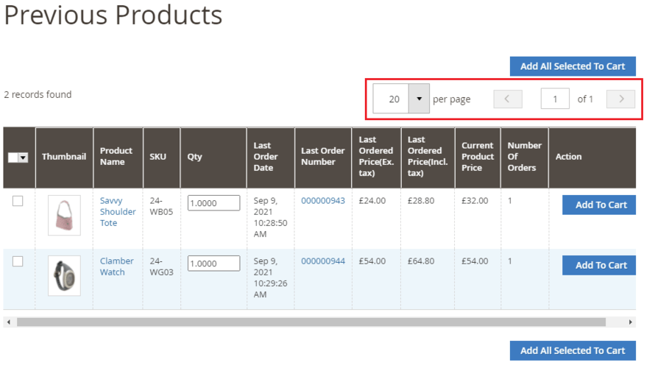
Task: Tick the Clamber Watch row checkbox
Action: 18,261
